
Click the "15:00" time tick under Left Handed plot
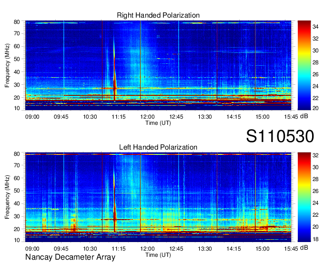(263, 249)
